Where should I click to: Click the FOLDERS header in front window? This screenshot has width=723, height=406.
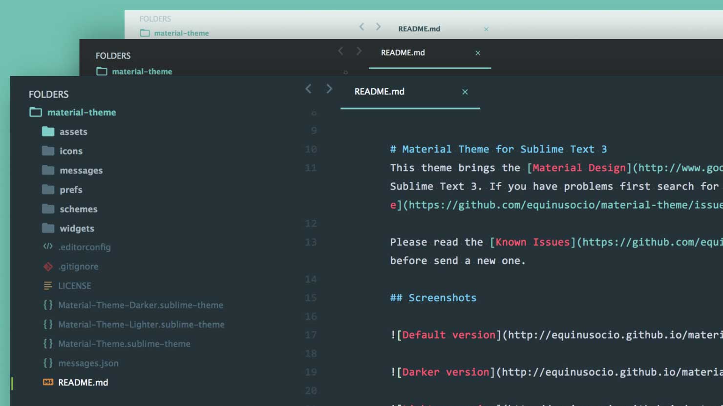[48, 94]
